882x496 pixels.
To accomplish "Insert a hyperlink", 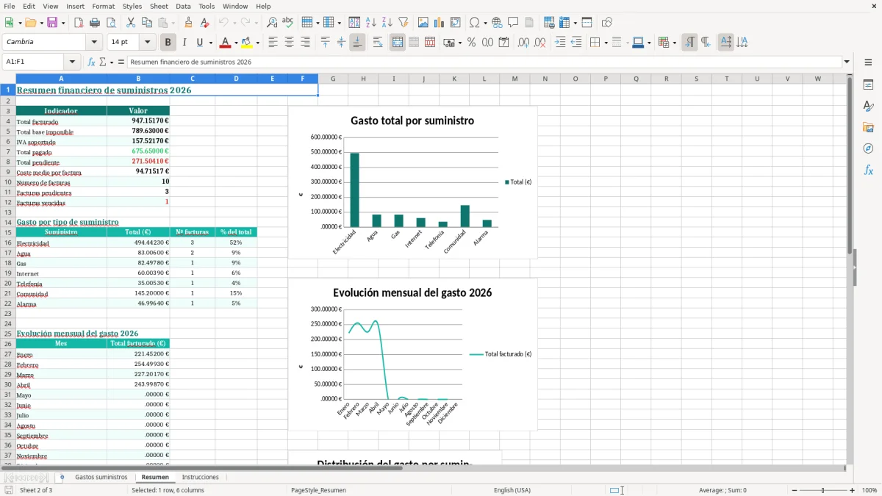I will [x=497, y=23].
